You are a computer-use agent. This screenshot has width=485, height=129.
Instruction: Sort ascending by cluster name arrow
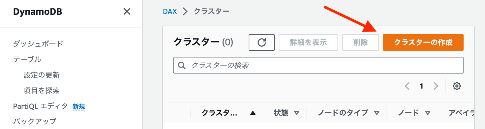[253, 113]
